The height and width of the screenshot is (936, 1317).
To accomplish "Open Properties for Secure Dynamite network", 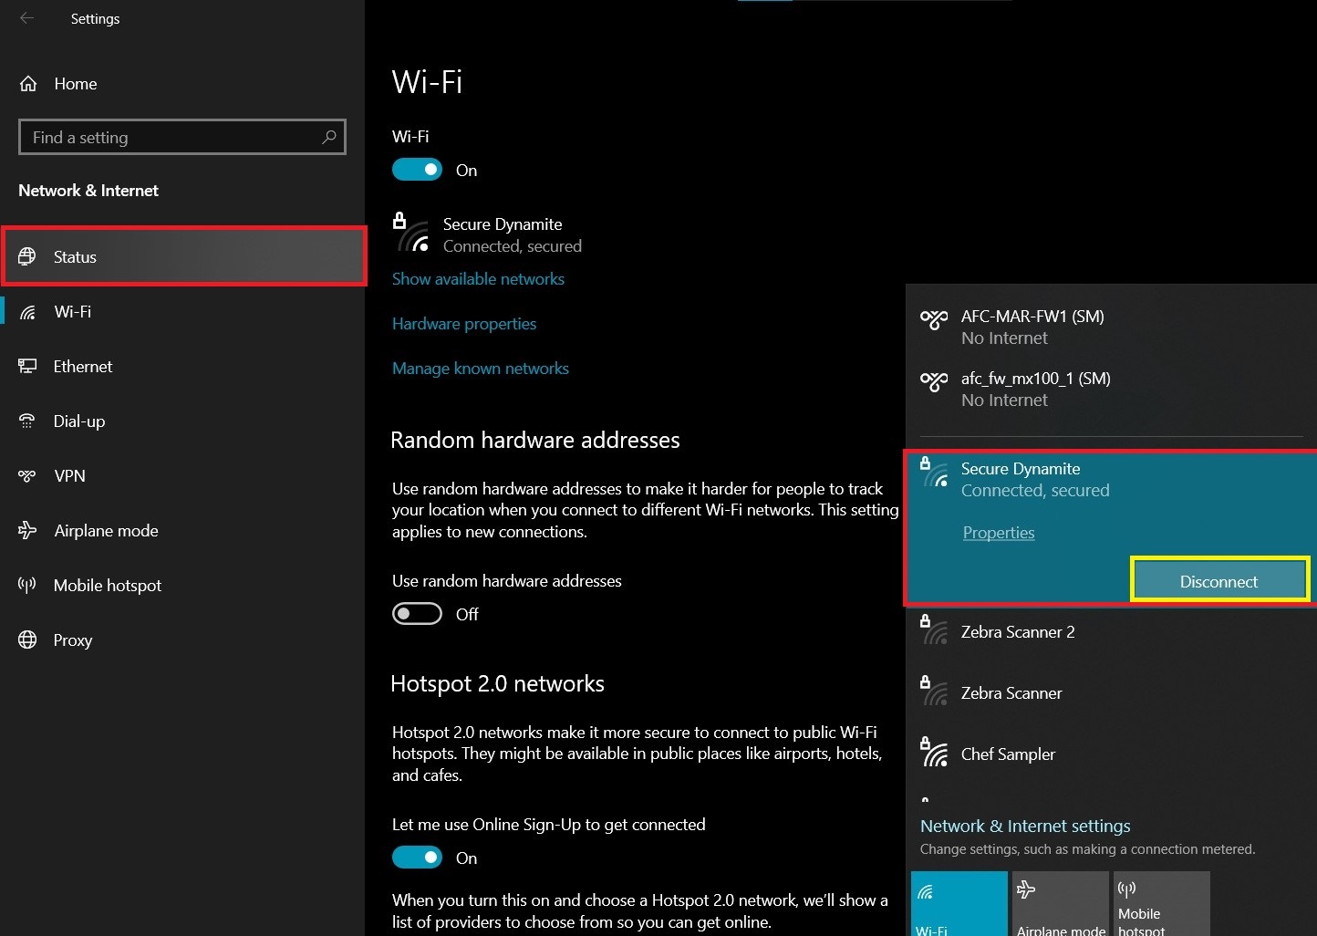I will click(998, 532).
